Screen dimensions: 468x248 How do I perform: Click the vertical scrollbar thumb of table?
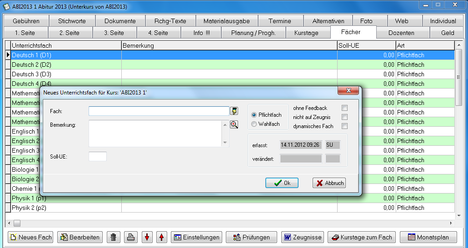[459, 78]
